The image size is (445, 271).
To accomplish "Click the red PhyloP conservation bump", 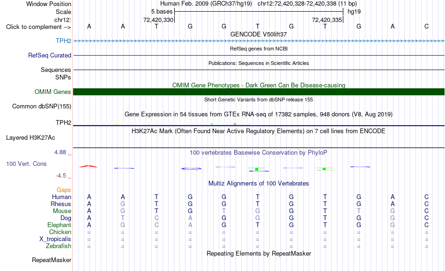I will 89,166.
